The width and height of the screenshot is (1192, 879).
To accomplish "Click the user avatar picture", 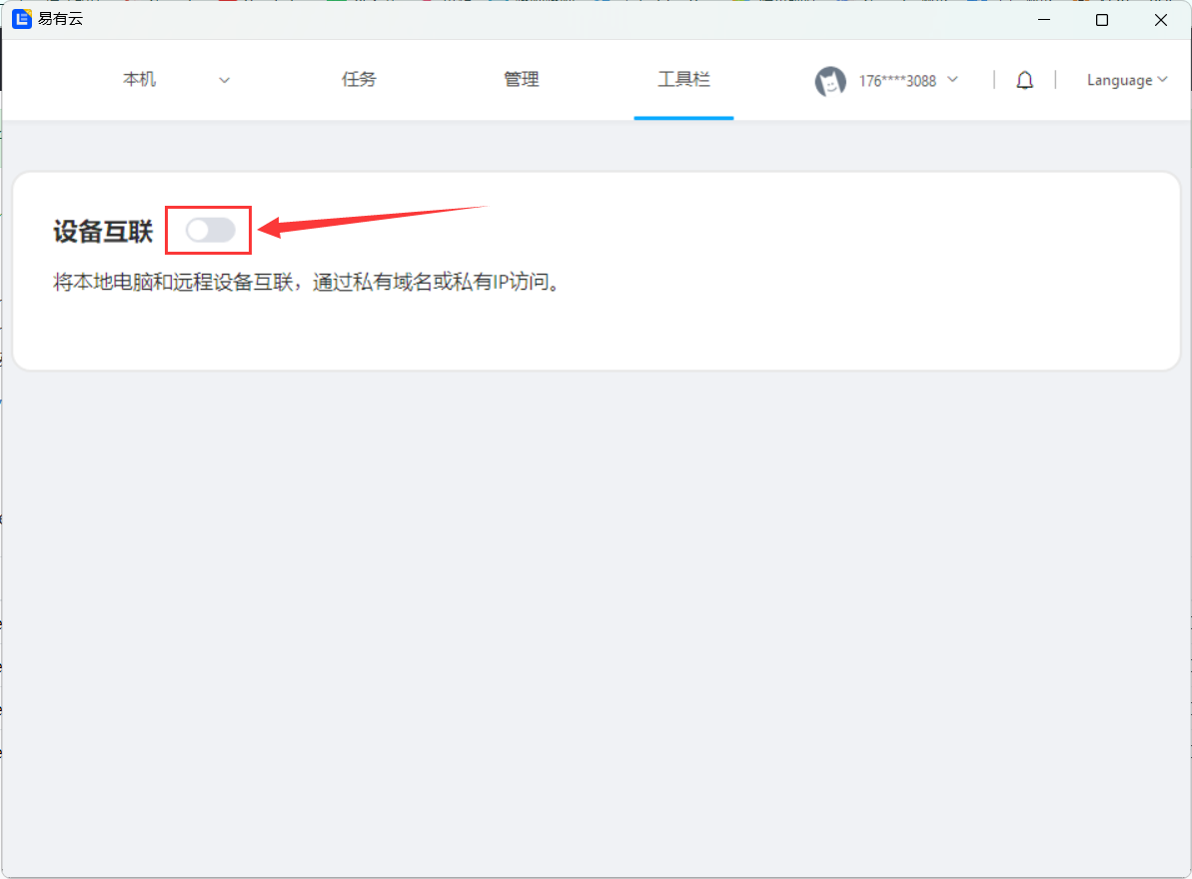I will pos(830,82).
